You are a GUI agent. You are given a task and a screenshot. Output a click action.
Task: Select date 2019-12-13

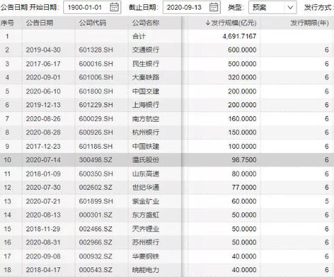point(43,105)
